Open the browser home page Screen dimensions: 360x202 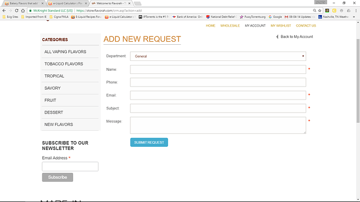click(23, 10)
